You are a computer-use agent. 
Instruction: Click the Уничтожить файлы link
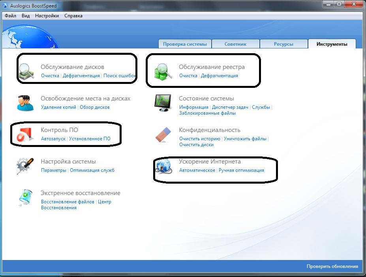[245, 139]
